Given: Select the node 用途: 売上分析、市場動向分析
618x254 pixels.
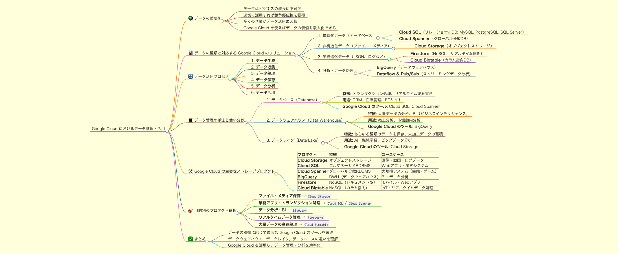Looking at the screenshot, I should coord(394,120).
